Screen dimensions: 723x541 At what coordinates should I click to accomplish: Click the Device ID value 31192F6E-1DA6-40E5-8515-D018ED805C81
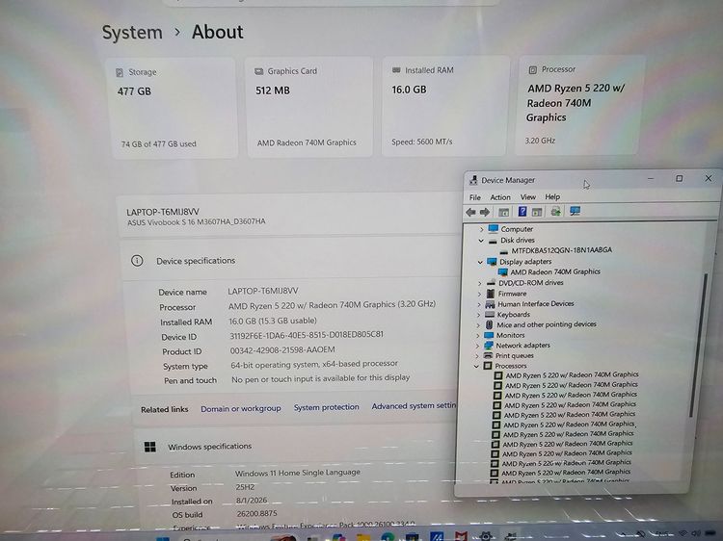[307, 335]
